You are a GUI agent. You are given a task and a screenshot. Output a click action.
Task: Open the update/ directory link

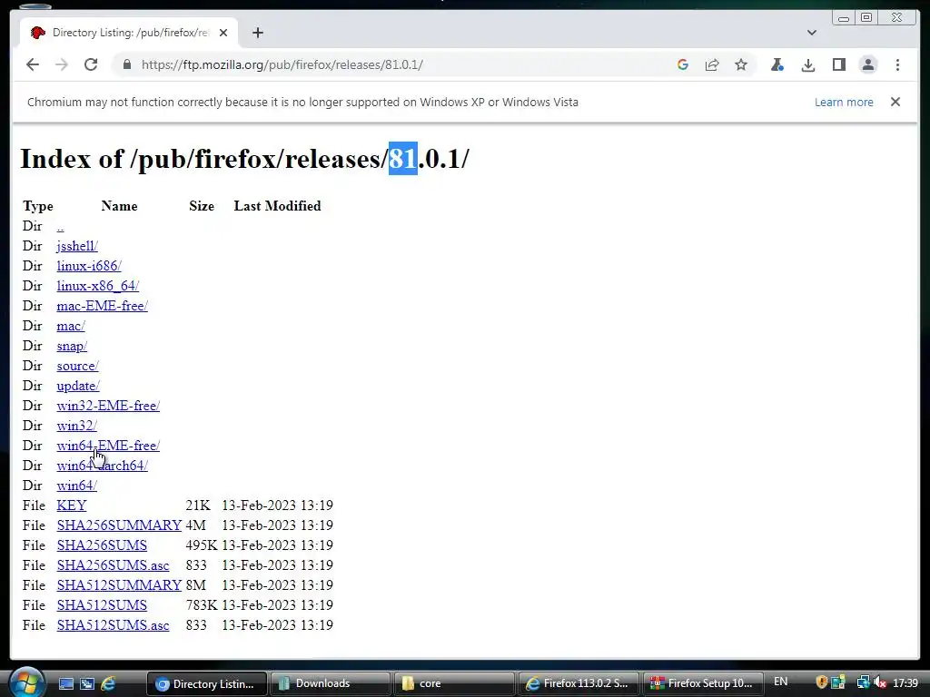tap(78, 386)
